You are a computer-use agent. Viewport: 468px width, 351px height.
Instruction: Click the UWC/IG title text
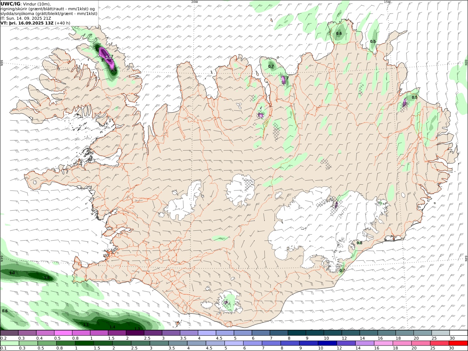[10, 4]
